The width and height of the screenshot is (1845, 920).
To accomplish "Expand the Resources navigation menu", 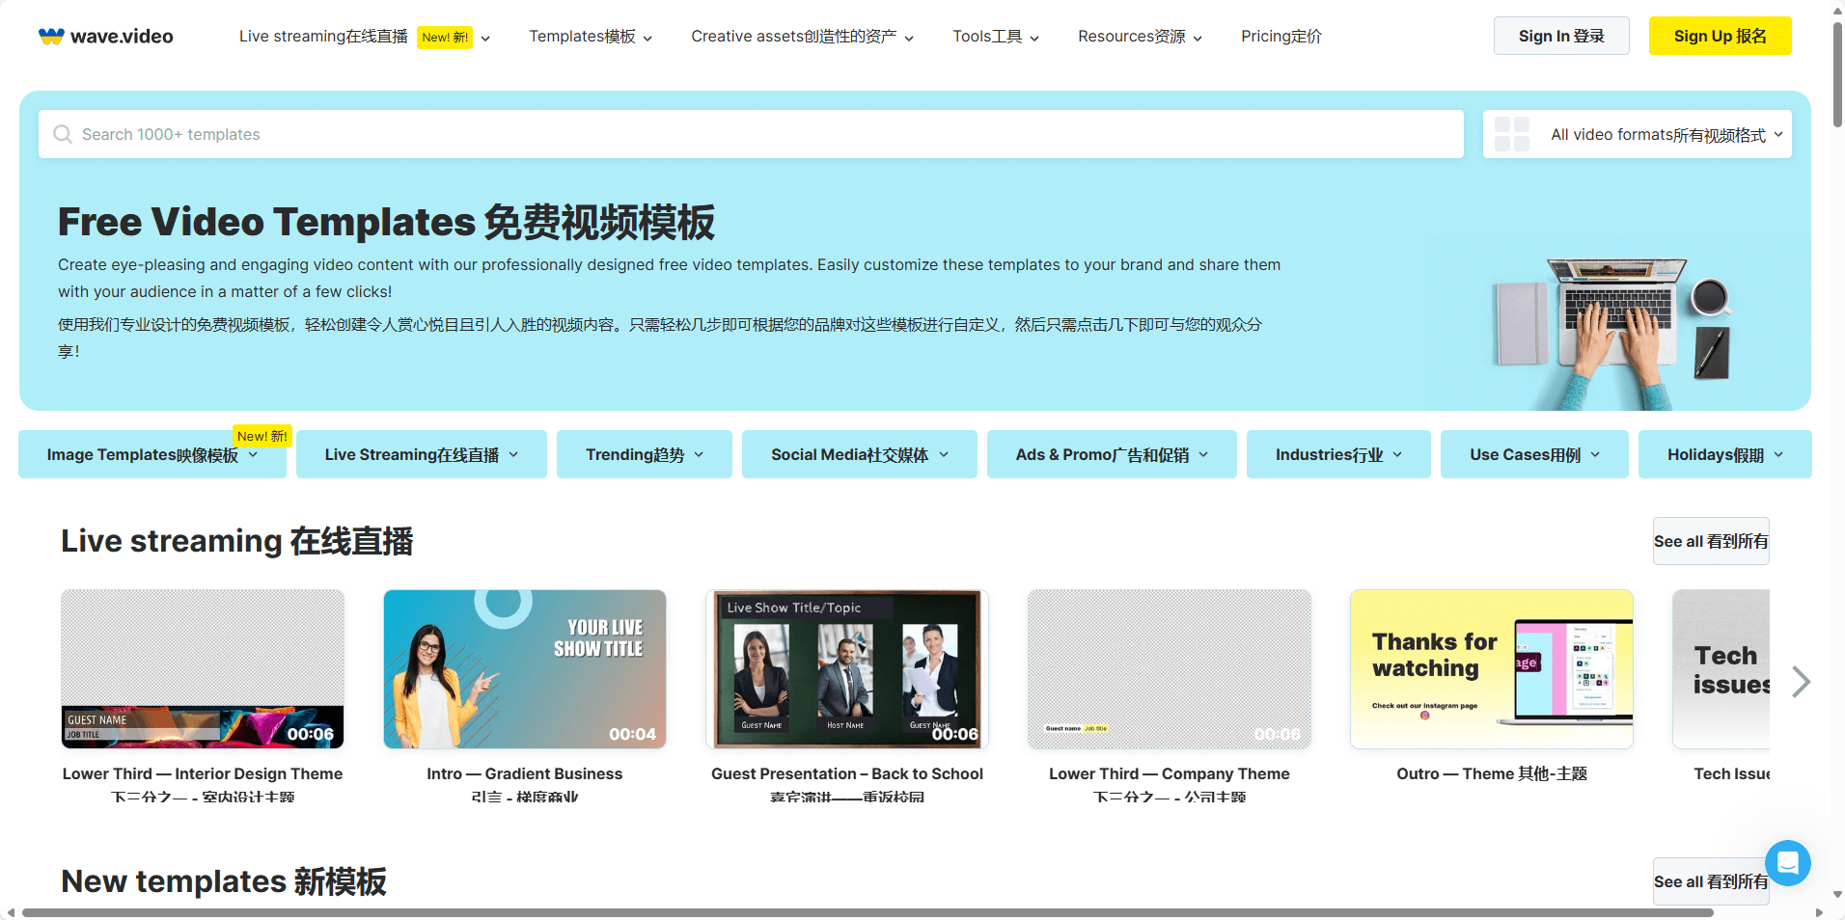I will (x=1141, y=37).
